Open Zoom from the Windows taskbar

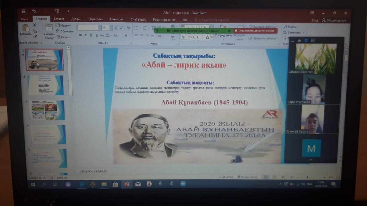(183, 184)
